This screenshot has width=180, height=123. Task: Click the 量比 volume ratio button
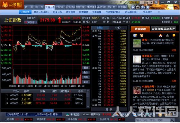tap(86, 82)
